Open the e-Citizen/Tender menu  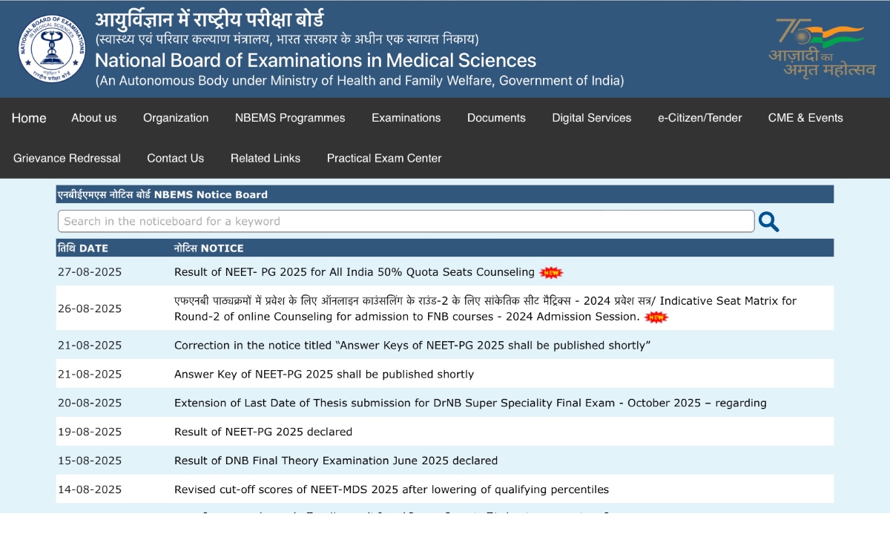pyautogui.click(x=700, y=118)
